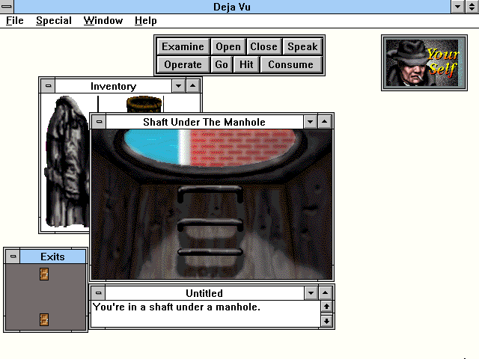Viewport: 479px width, 359px height.
Task: Open the Help menu
Action: pos(146,21)
